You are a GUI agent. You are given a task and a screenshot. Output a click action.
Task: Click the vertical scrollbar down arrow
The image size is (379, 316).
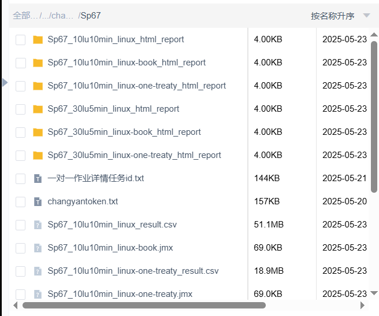(x=374, y=293)
